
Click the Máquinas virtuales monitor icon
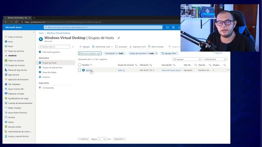6,94
